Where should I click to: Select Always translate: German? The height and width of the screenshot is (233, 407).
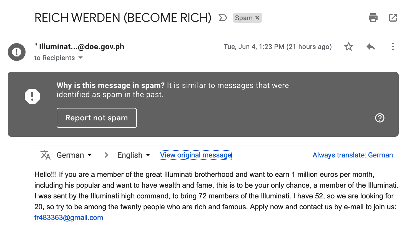(353, 155)
